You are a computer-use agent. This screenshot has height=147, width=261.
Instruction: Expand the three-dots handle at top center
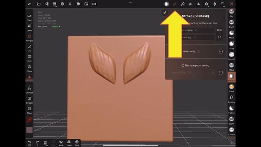[x=130, y=2]
